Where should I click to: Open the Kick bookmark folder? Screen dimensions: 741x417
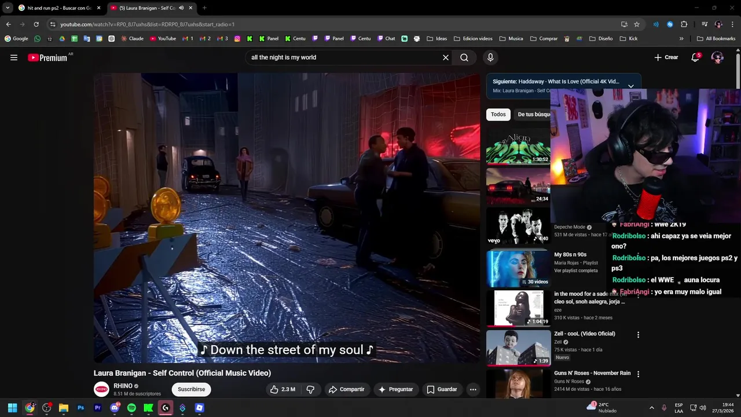629,39
